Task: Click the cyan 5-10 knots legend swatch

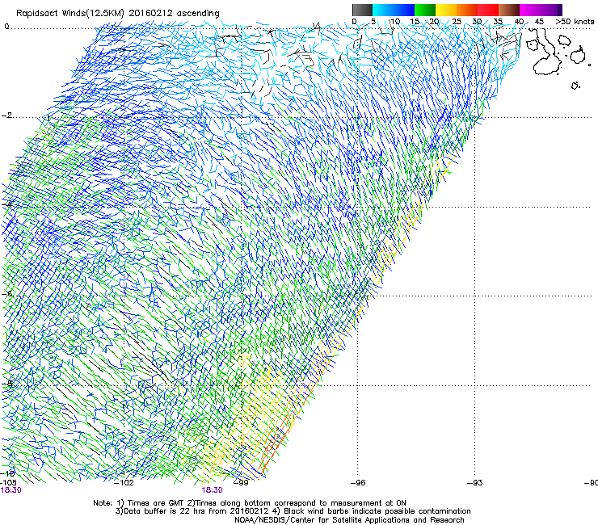Action: click(x=383, y=10)
